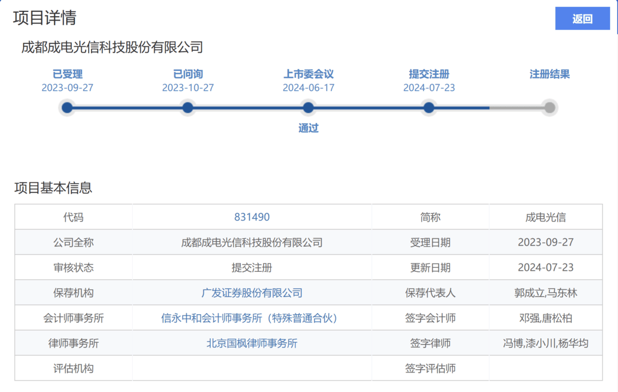Click date 2023-10-27 under 已问询
Screen dimensions: 618x392
pyautogui.click(x=188, y=88)
